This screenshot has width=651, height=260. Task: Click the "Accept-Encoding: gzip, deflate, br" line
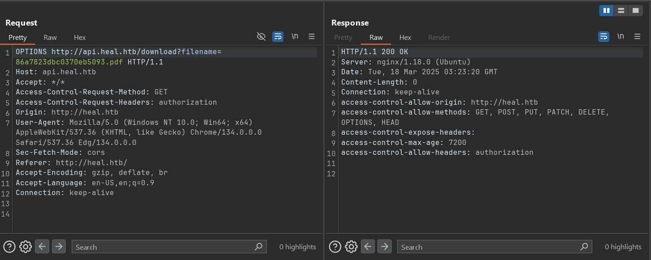tap(92, 173)
